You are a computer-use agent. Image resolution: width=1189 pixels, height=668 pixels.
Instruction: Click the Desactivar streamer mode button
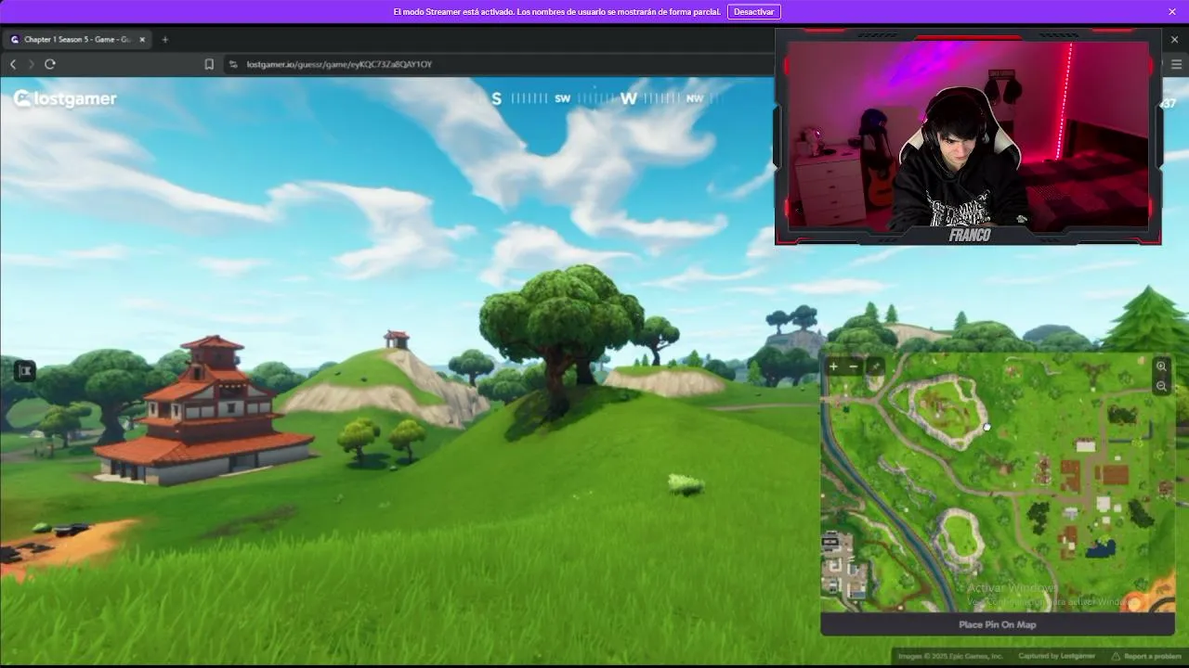point(754,12)
